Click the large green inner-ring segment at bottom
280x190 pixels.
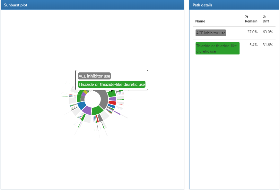pos(97,111)
